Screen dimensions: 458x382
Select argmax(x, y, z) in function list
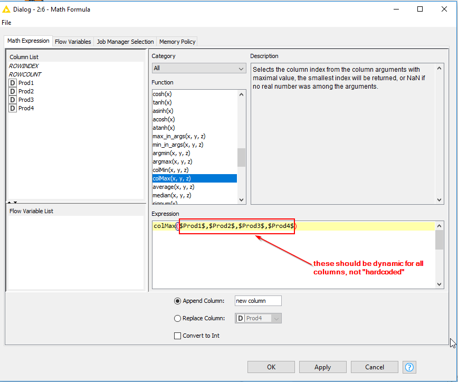tap(172, 161)
